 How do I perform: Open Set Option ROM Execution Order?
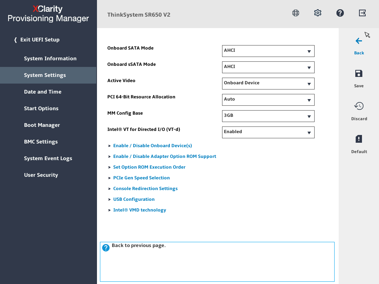click(149, 167)
